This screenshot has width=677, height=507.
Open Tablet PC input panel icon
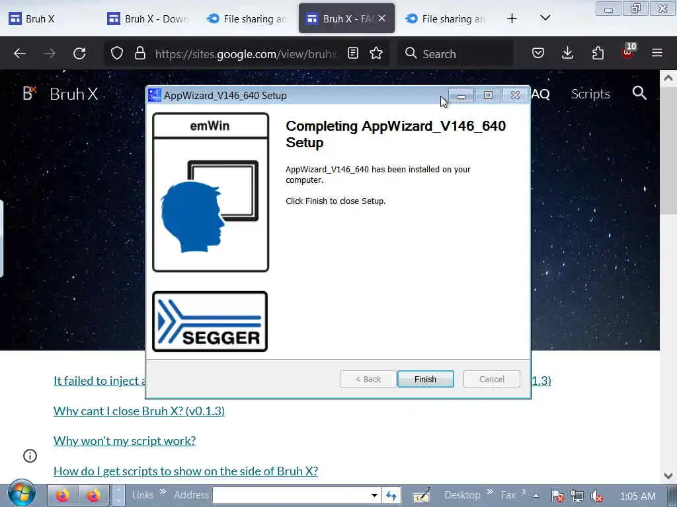tap(421, 495)
